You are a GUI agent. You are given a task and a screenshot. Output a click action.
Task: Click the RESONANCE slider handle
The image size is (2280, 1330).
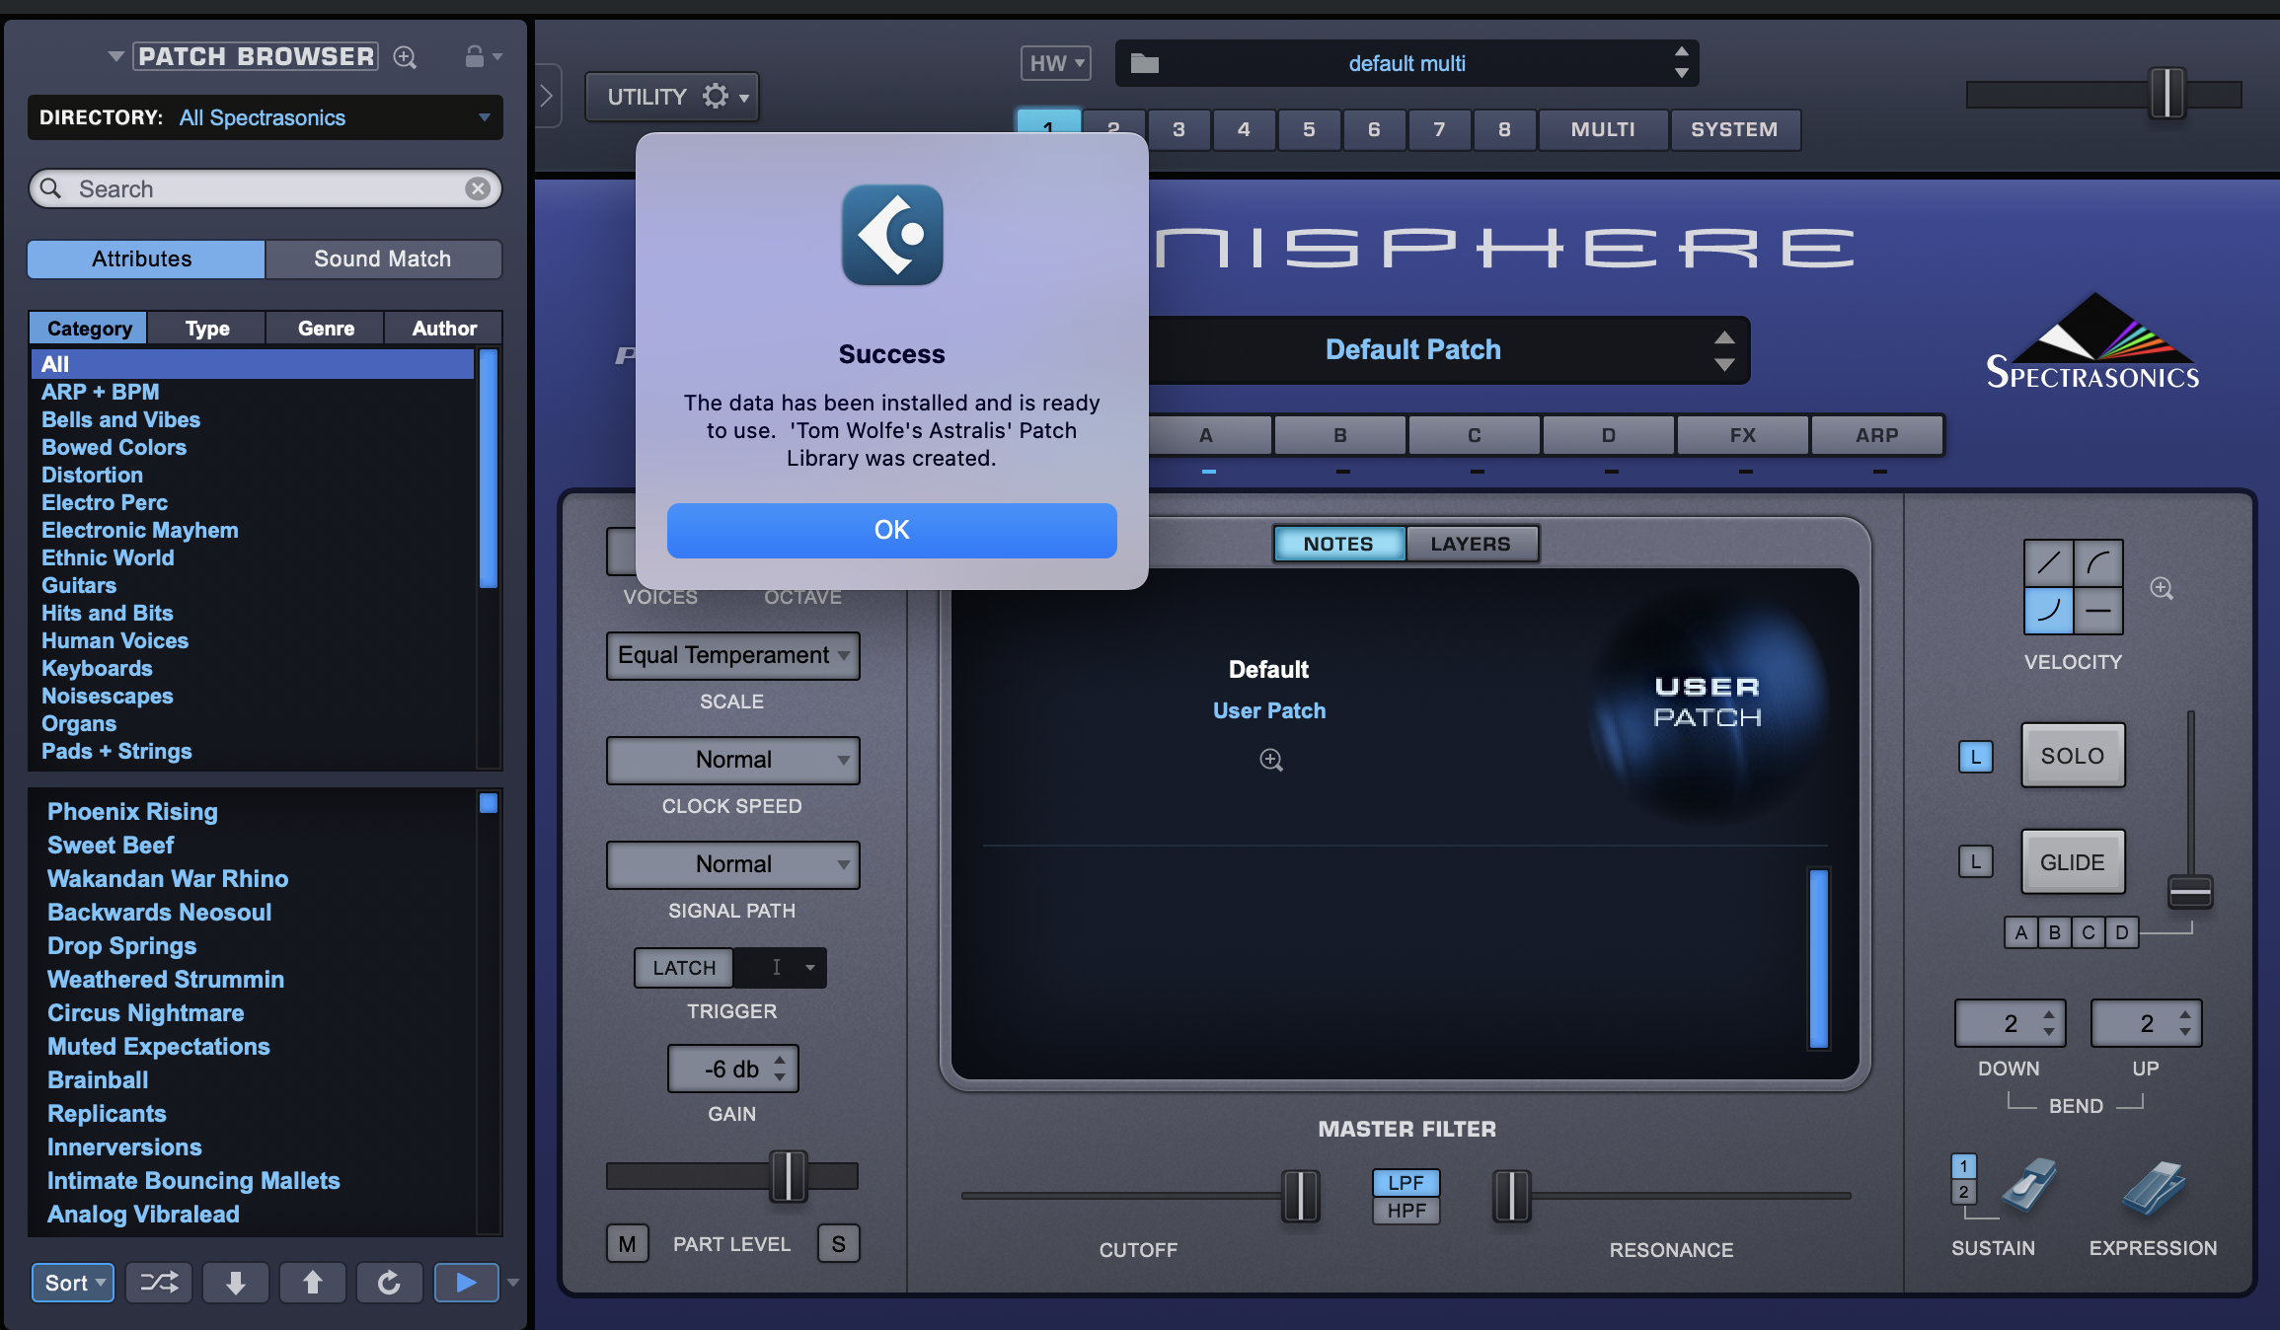click(x=1512, y=1196)
